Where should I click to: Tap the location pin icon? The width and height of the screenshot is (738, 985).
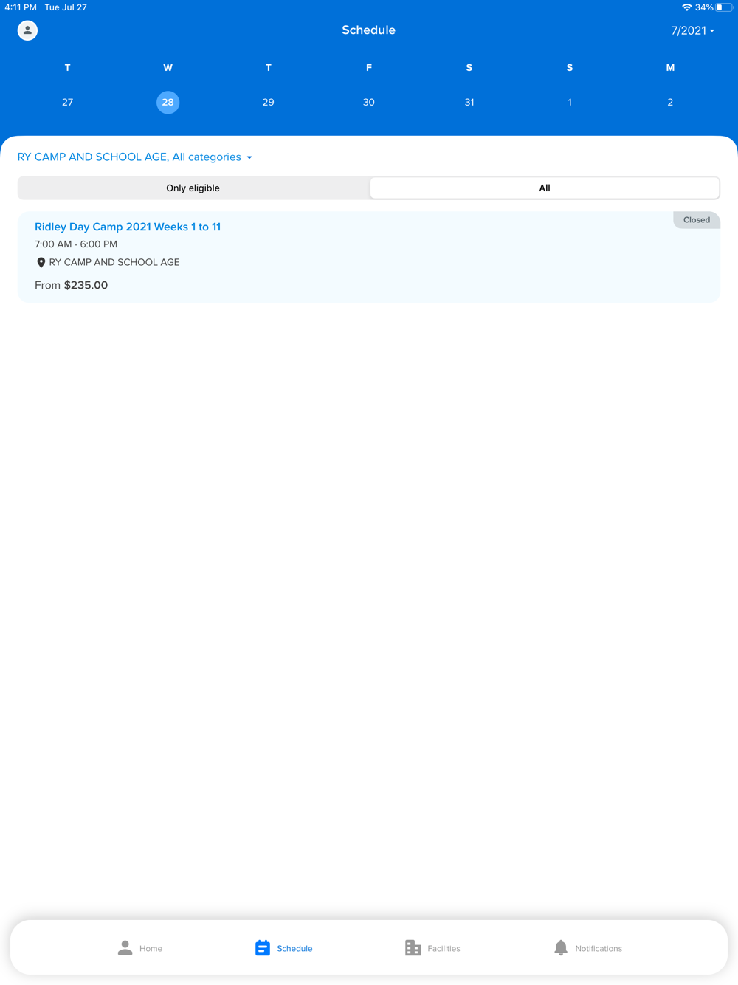click(x=41, y=262)
